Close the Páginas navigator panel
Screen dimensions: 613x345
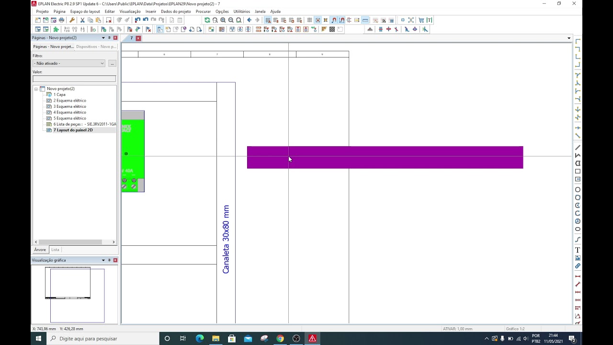[115, 38]
